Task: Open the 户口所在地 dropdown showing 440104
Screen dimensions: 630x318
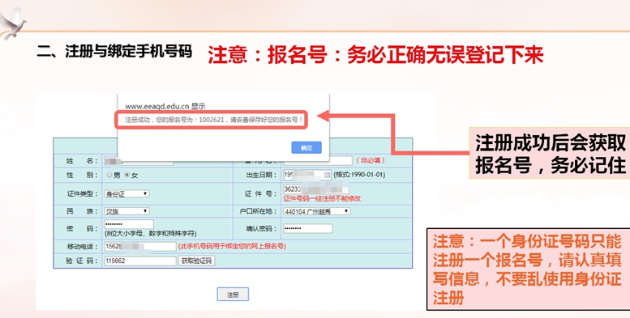Action: (x=316, y=211)
